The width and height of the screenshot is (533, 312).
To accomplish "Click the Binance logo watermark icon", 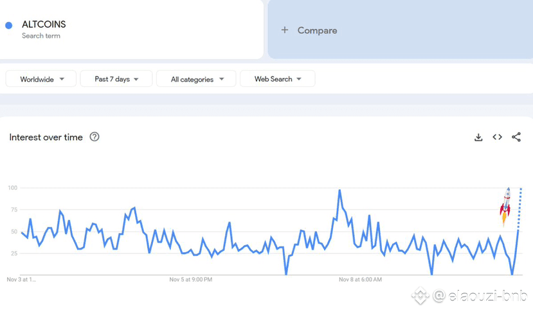I will (420, 297).
